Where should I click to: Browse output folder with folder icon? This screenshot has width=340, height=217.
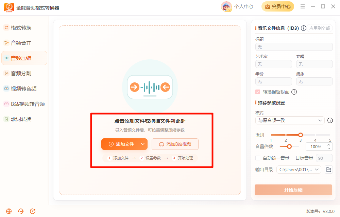(329, 170)
